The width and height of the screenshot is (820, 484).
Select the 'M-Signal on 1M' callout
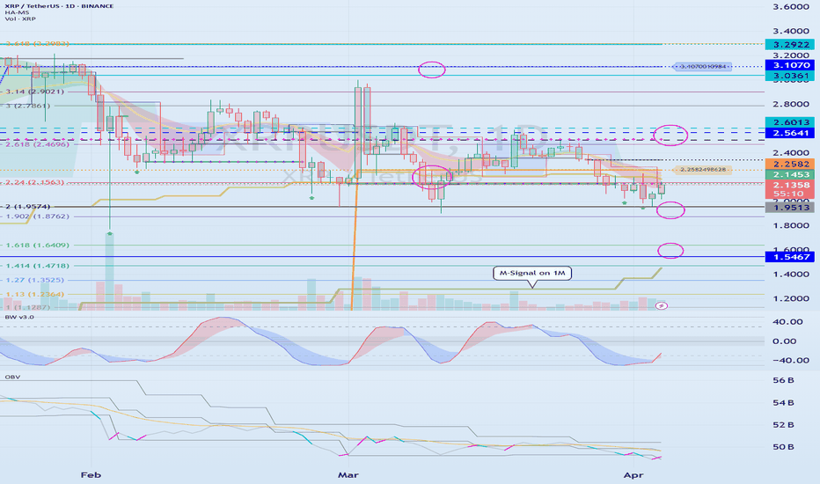[x=531, y=273]
